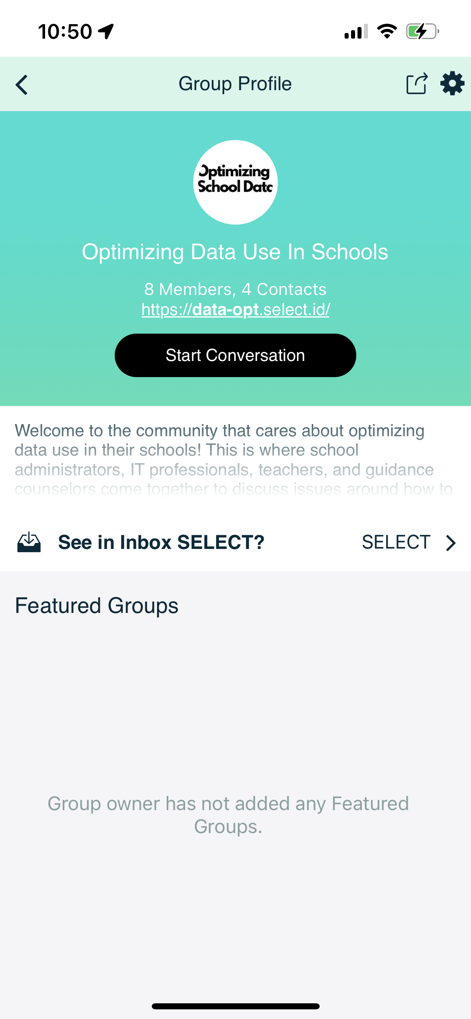Tap the back arrow icon

[x=22, y=85]
